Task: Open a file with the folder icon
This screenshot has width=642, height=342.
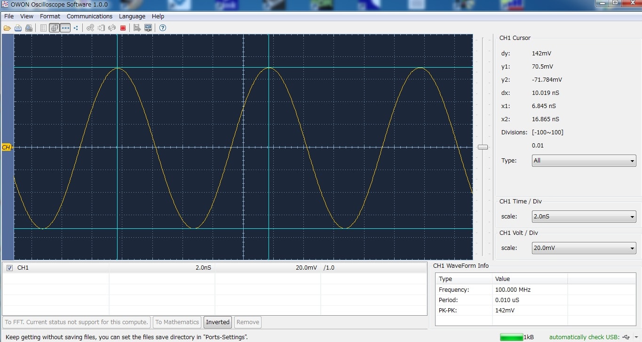Action: (x=7, y=28)
